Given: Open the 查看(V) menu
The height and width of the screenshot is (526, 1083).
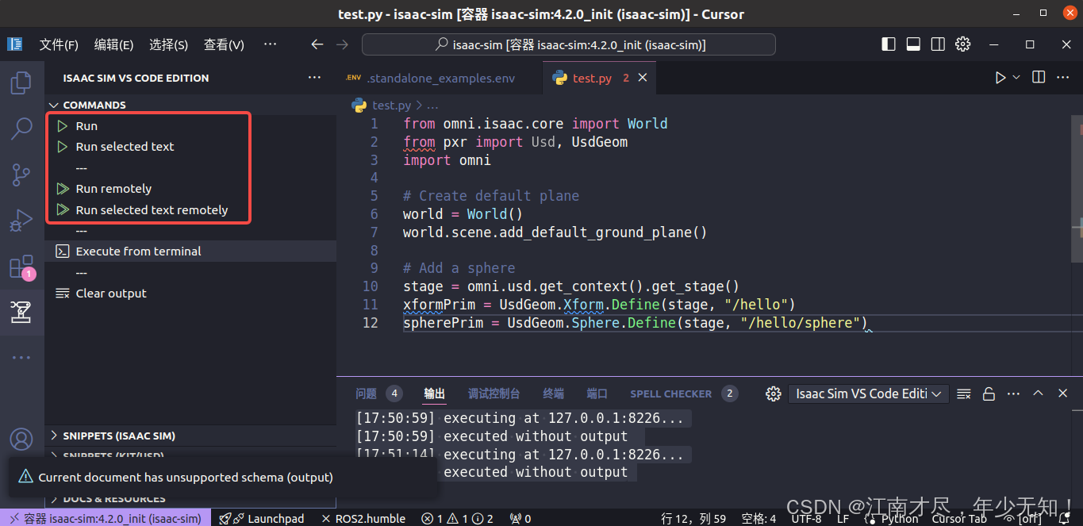Looking at the screenshot, I should [224, 44].
